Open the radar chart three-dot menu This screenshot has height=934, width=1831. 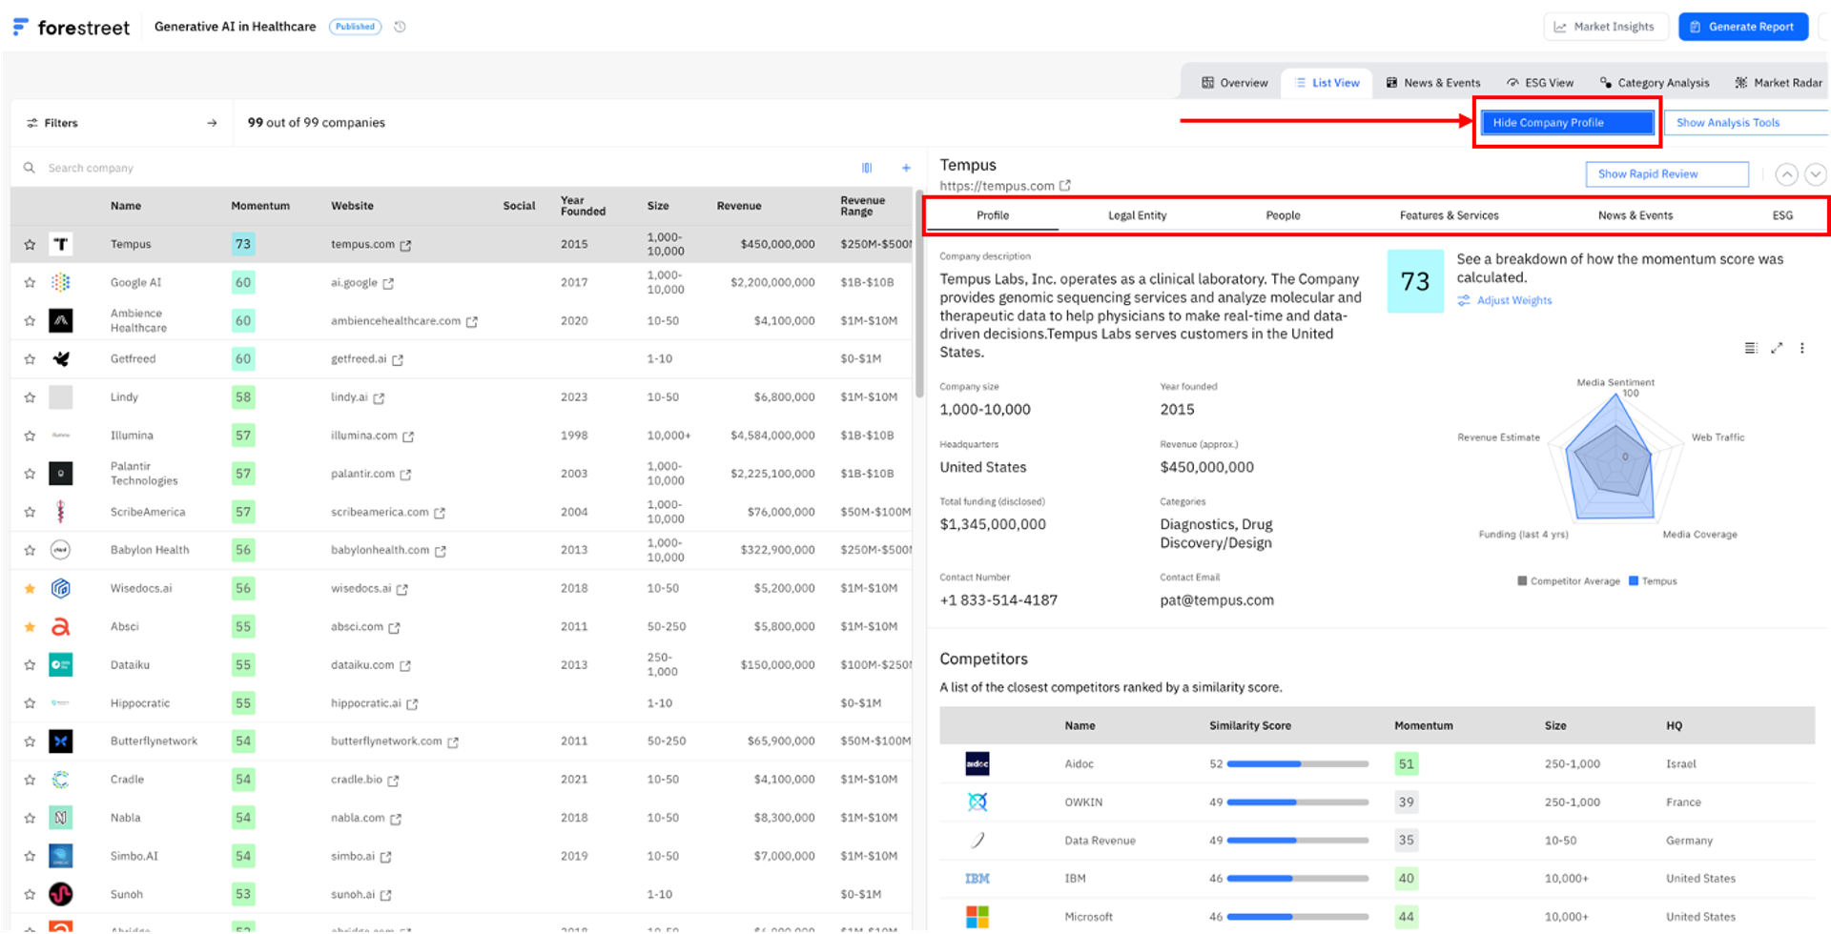[1802, 348]
